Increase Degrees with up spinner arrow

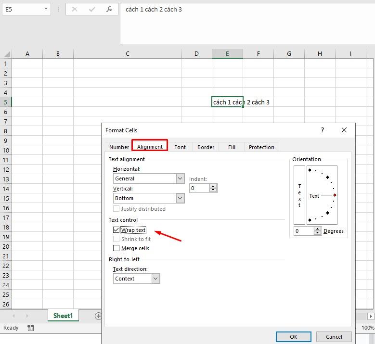[x=317, y=229]
